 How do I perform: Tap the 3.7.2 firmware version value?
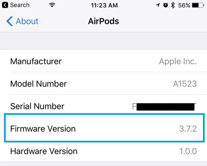pos(188,128)
